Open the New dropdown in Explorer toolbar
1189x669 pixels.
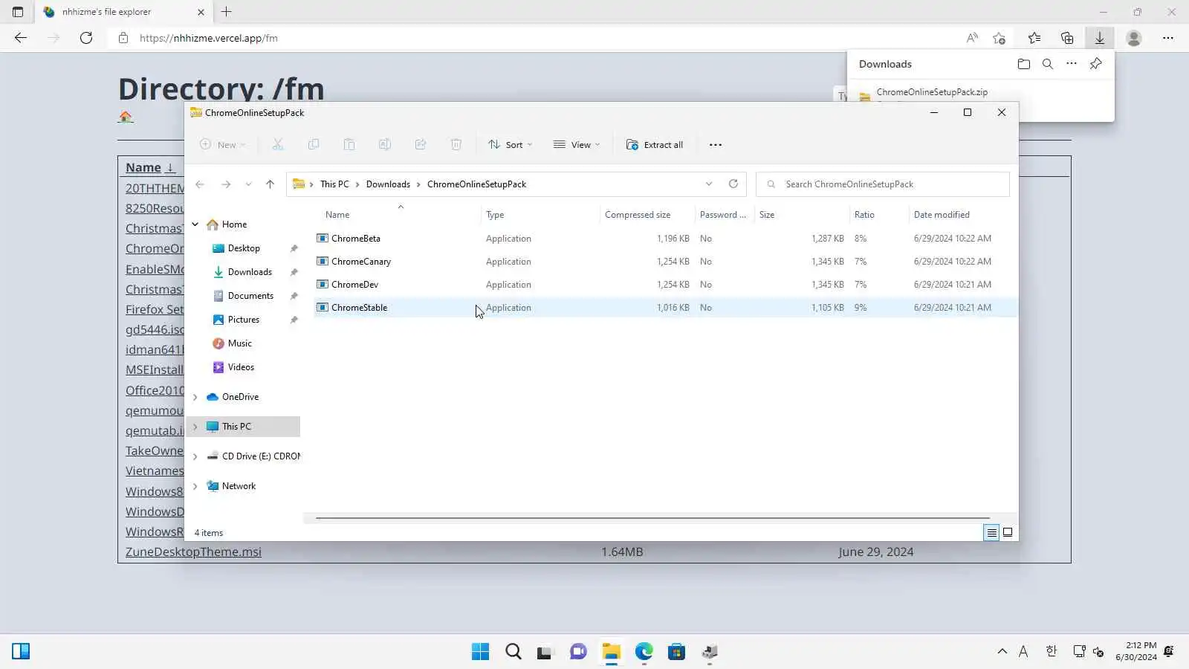click(x=223, y=145)
